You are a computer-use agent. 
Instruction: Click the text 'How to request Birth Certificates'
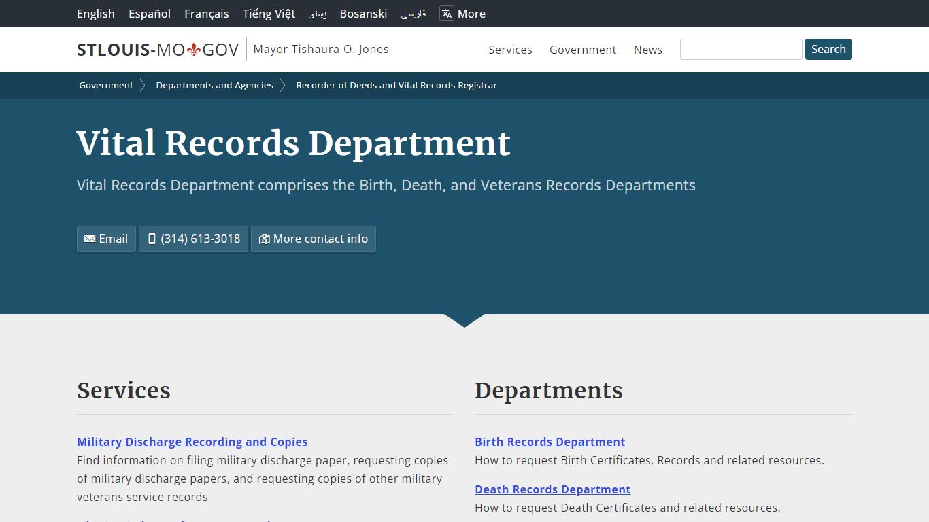pyautogui.click(x=564, y=460)
